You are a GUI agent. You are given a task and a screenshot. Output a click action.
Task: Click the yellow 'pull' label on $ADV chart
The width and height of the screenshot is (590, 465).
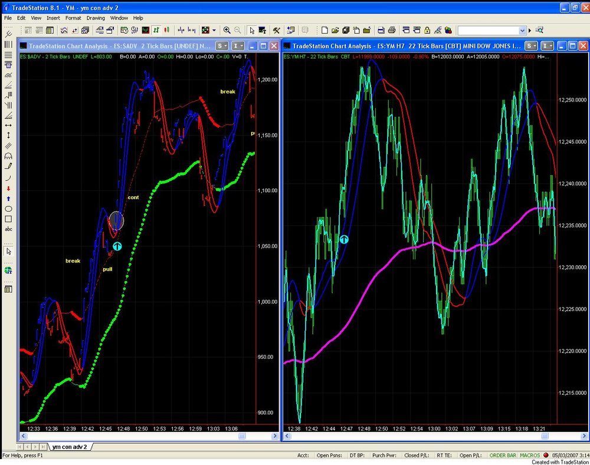point(107,269)
